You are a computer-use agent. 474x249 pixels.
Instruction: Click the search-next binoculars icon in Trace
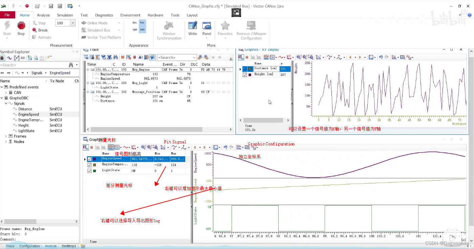(206, 57)
